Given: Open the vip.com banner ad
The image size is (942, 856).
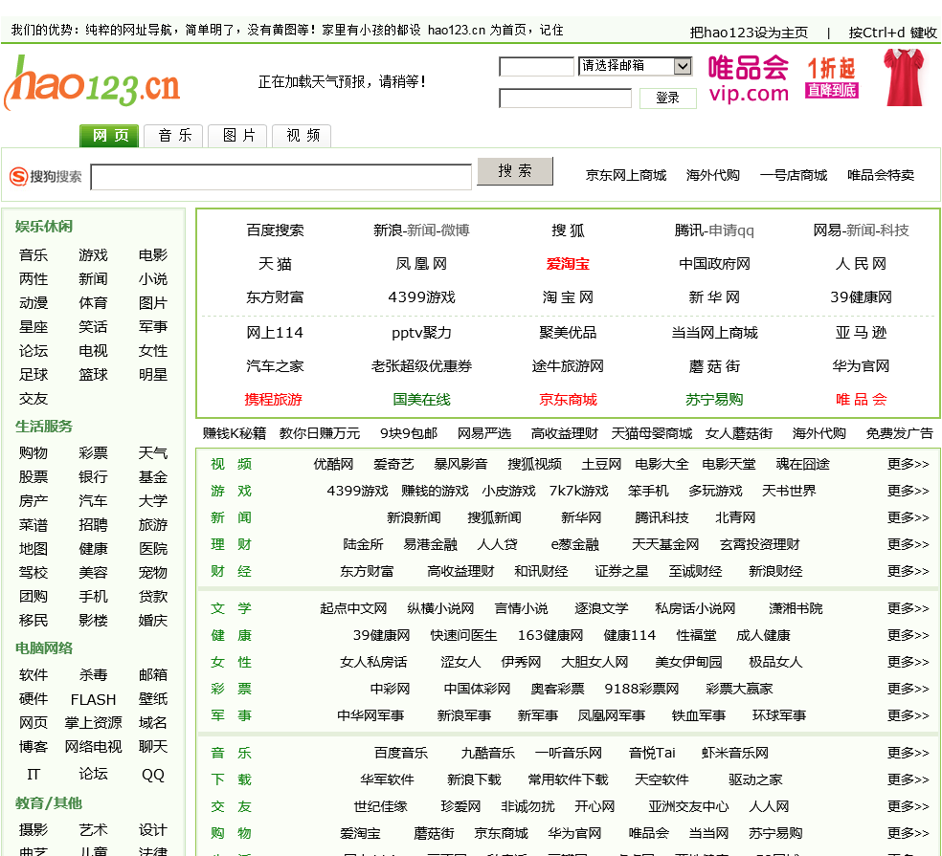Looking at the screenshot, I should [x=783, y=79].
